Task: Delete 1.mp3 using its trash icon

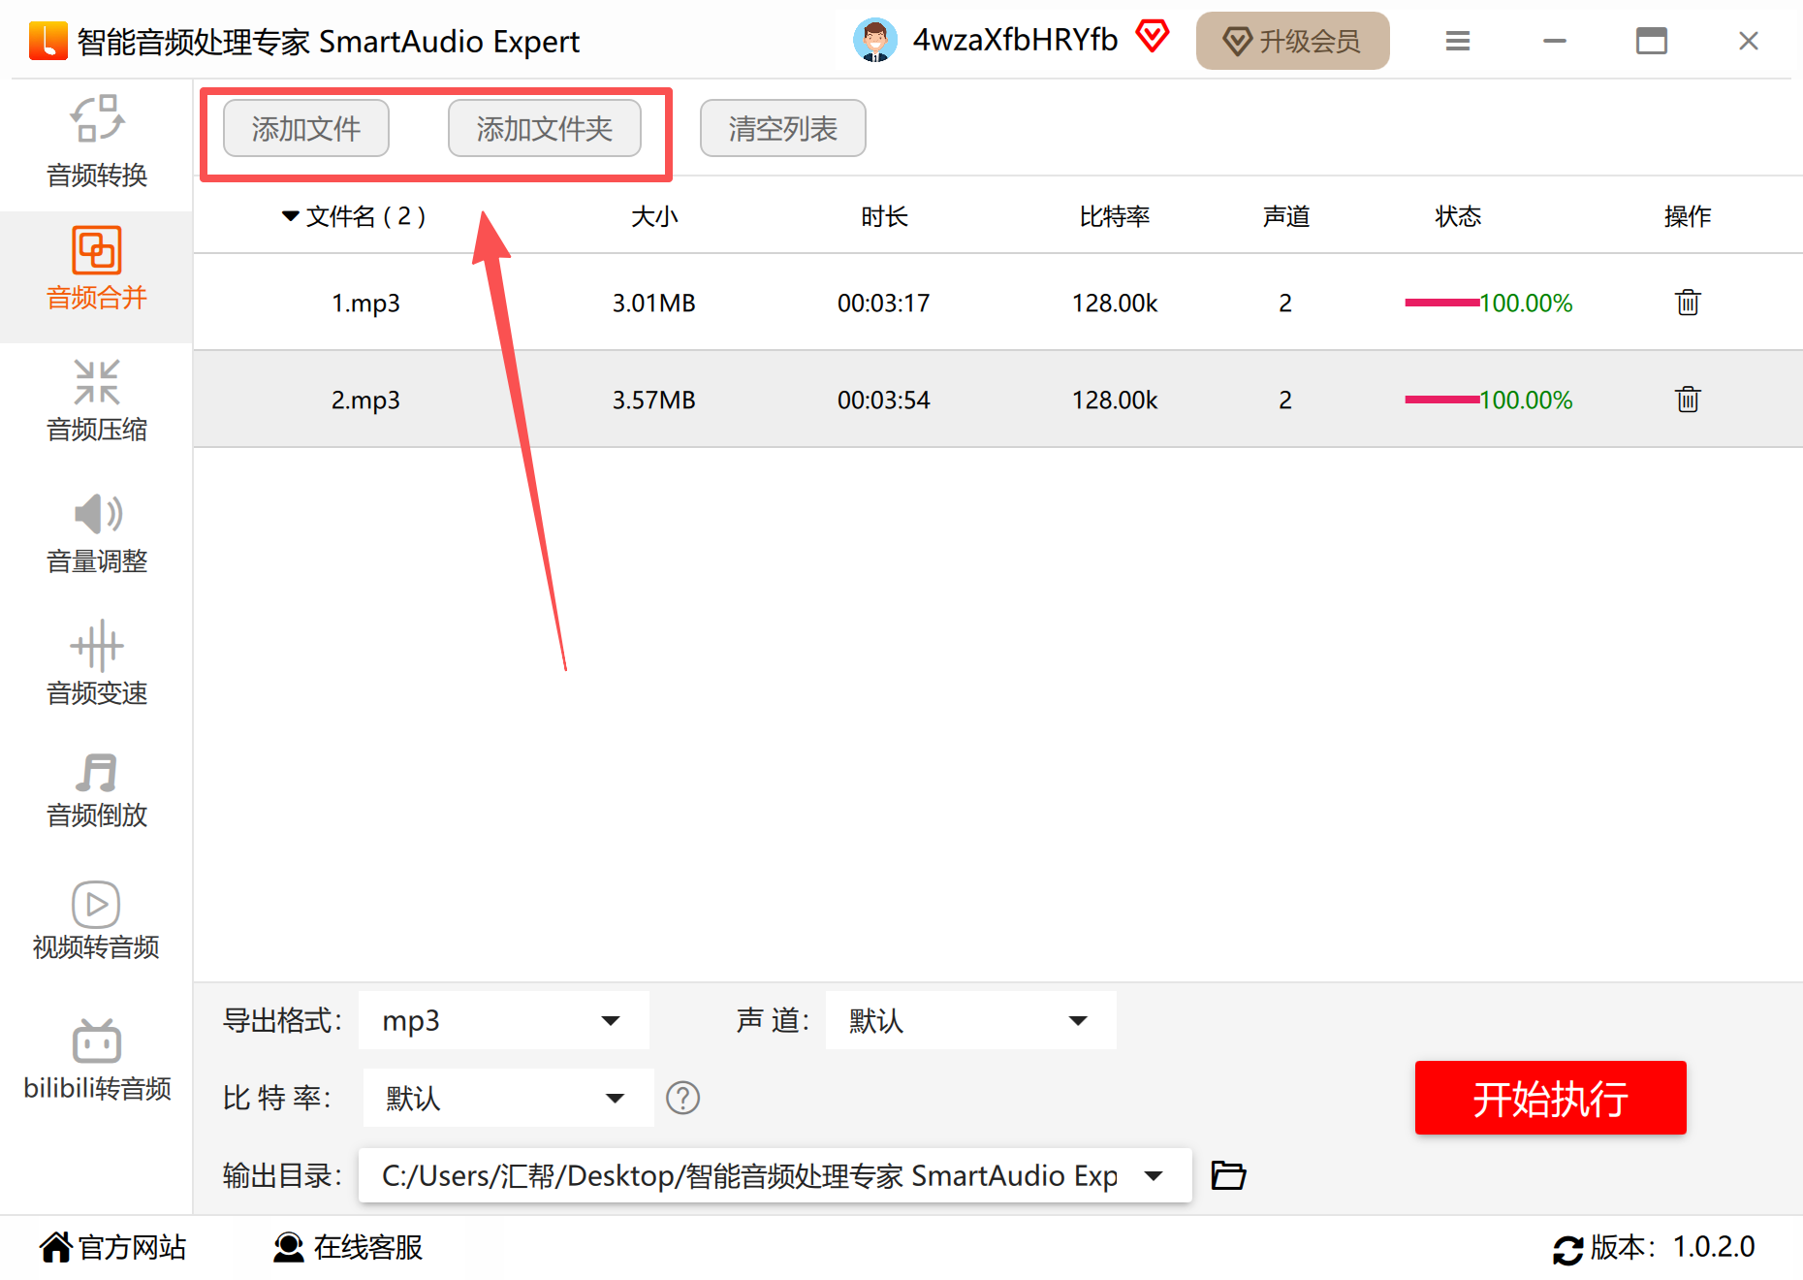Action: [x=1688, y=303]
